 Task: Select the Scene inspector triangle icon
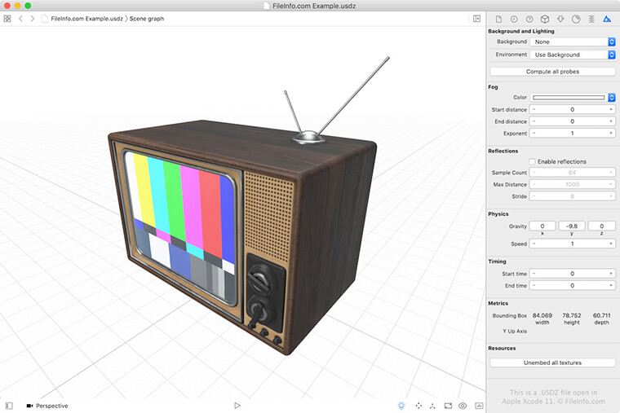point(607,19)
